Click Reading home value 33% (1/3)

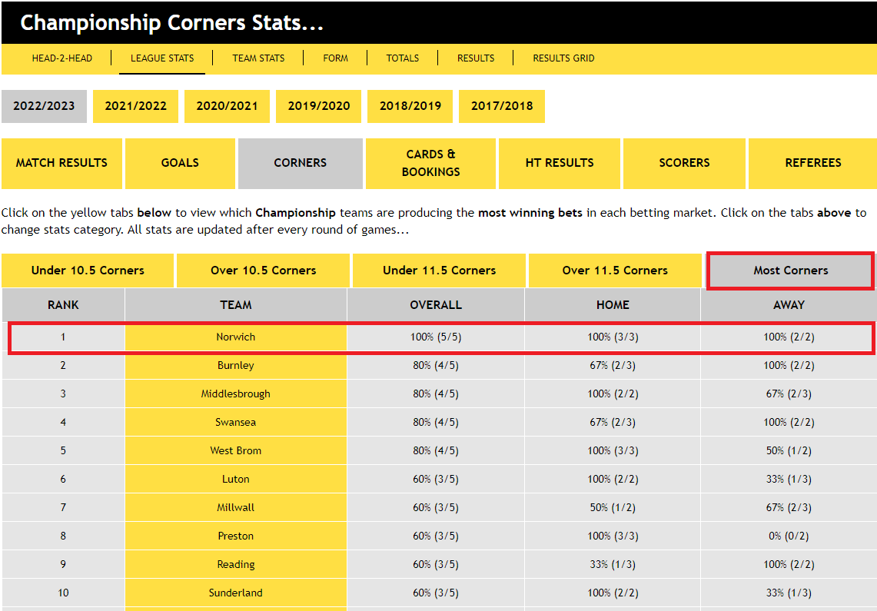613,565
